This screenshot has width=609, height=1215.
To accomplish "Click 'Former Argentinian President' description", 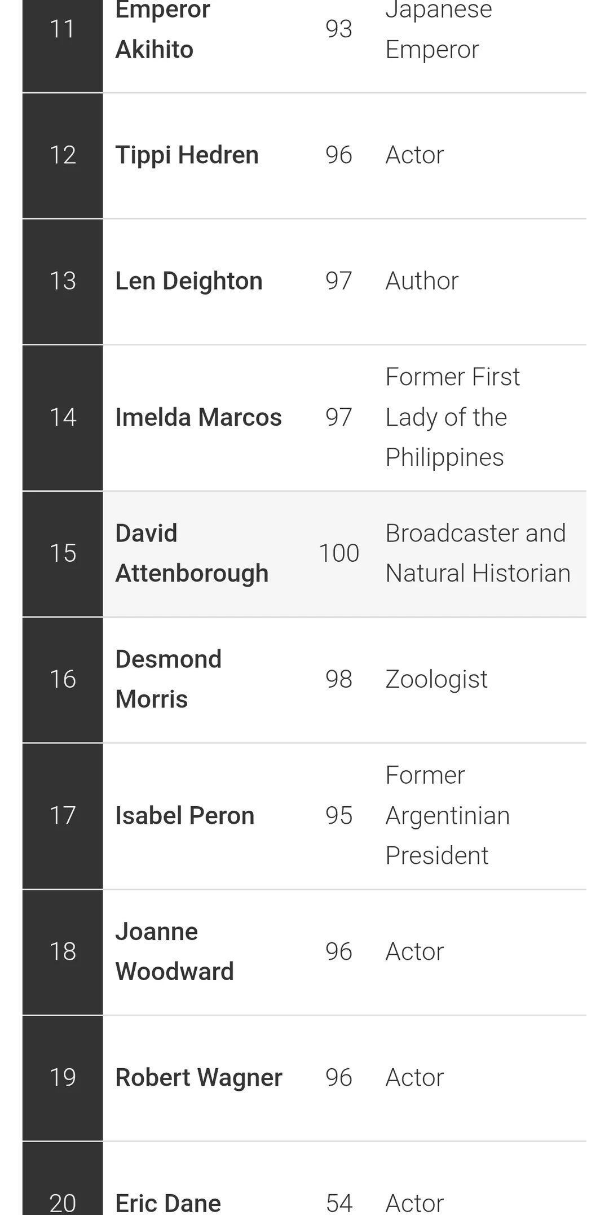I will point(448,816).
